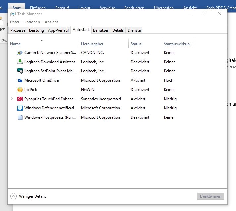Select the Windows Defender notificati... name
This screenshot has height=211, width=236.
pyautogui.click(x=51, y=108)
